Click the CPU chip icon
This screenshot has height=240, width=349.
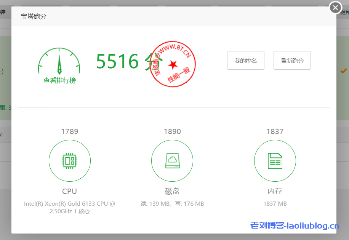coord(69,161)
